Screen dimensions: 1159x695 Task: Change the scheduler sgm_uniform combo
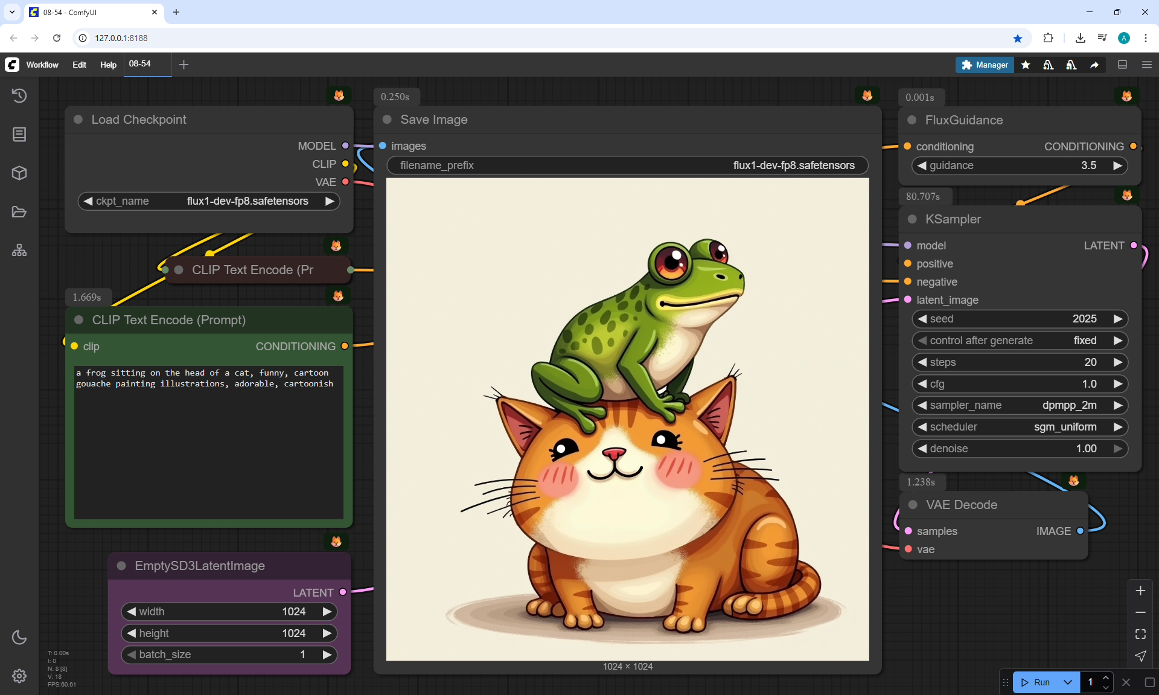pos(1020,427)
